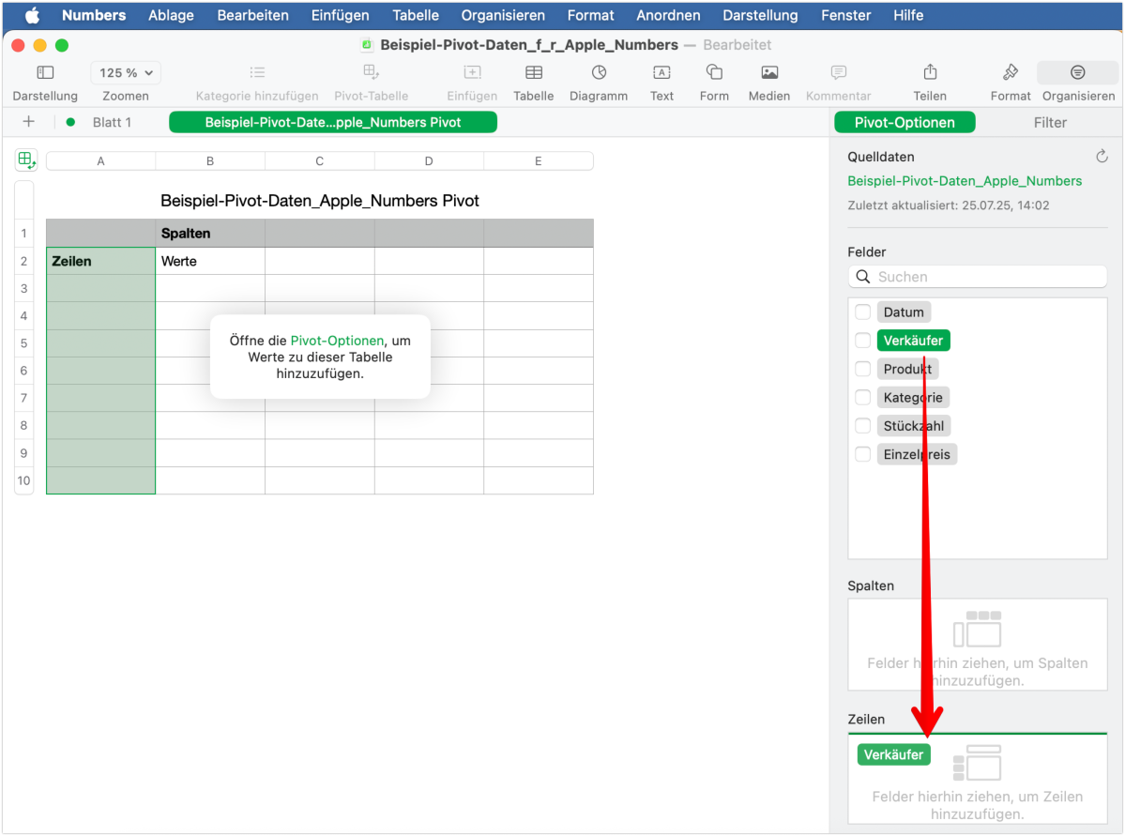Viewport: 1125px width, 836px height.
Task: Click the Kommentar toolbar icon
Action: point(838,72)
